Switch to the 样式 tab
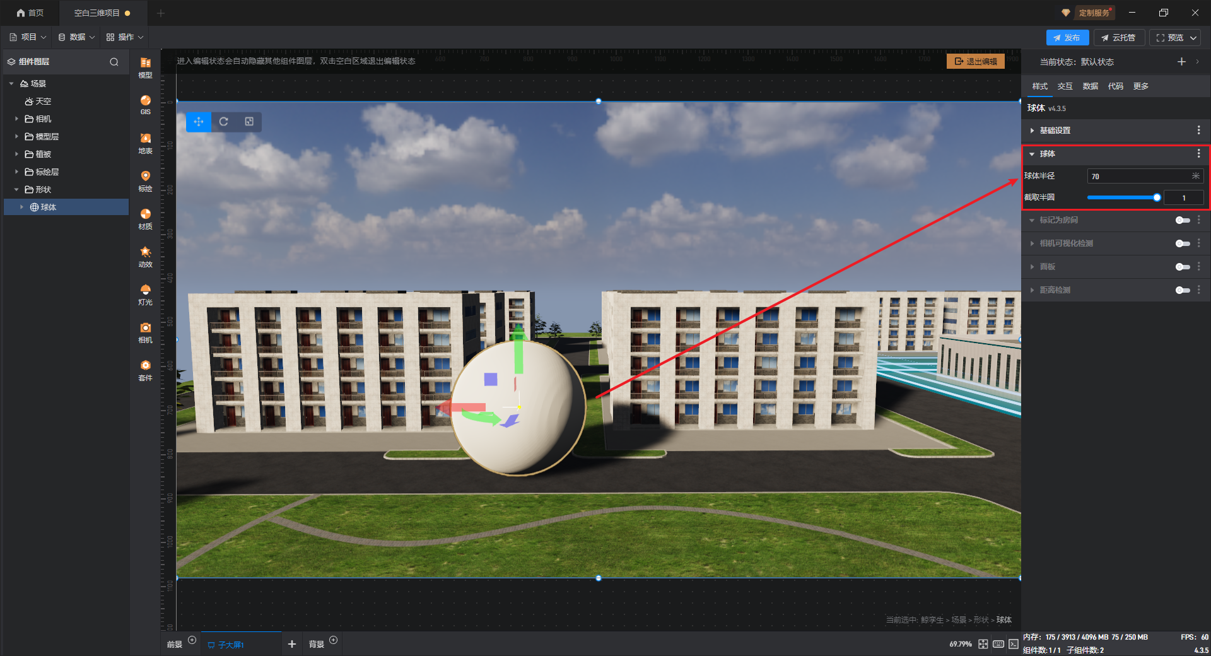 1040,86
